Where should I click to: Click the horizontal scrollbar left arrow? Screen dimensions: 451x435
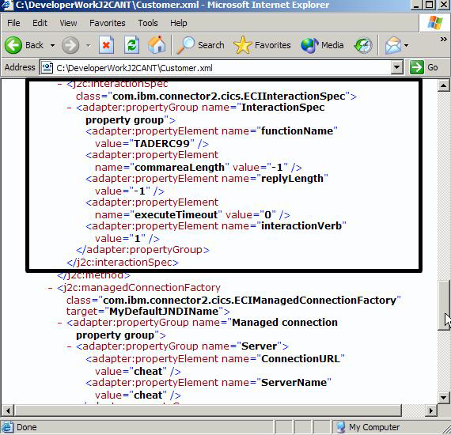pos(7,410)
